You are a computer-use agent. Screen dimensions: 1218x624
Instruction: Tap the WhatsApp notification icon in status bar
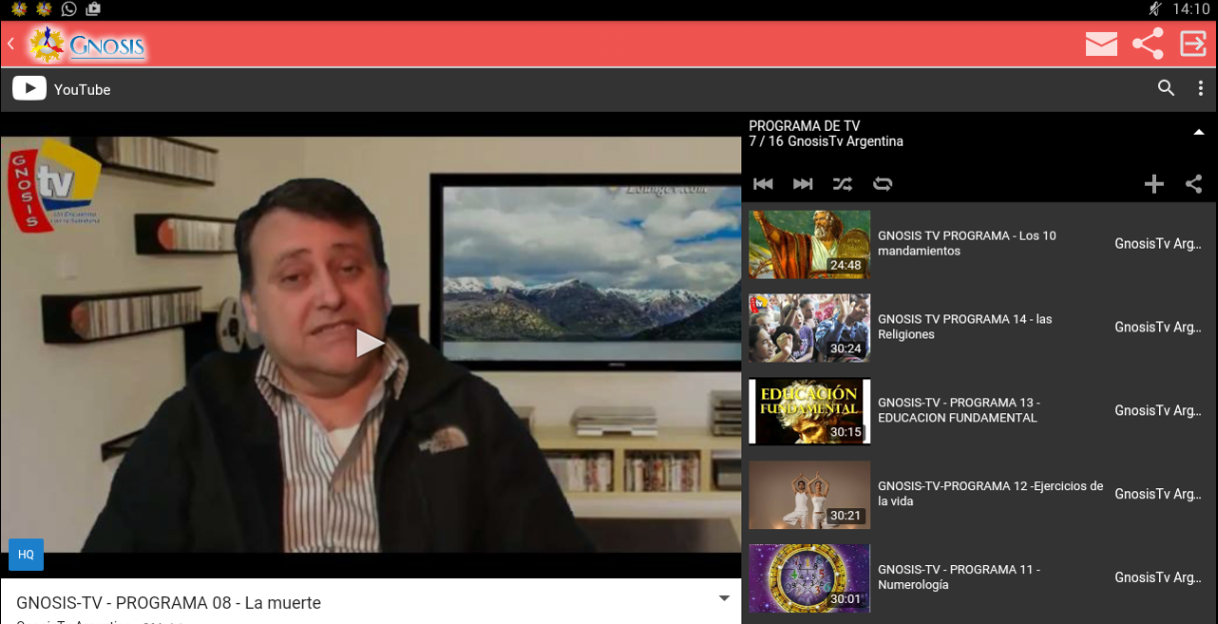68,9
